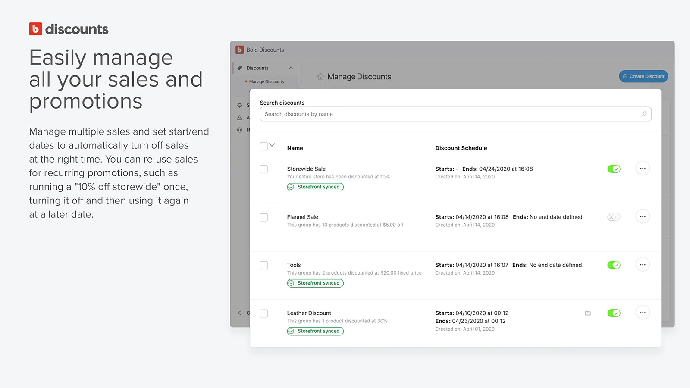Open more options for Flannel Sale
Image resolution: width=690 pixels, height=388 pixels.
point(643,216)
